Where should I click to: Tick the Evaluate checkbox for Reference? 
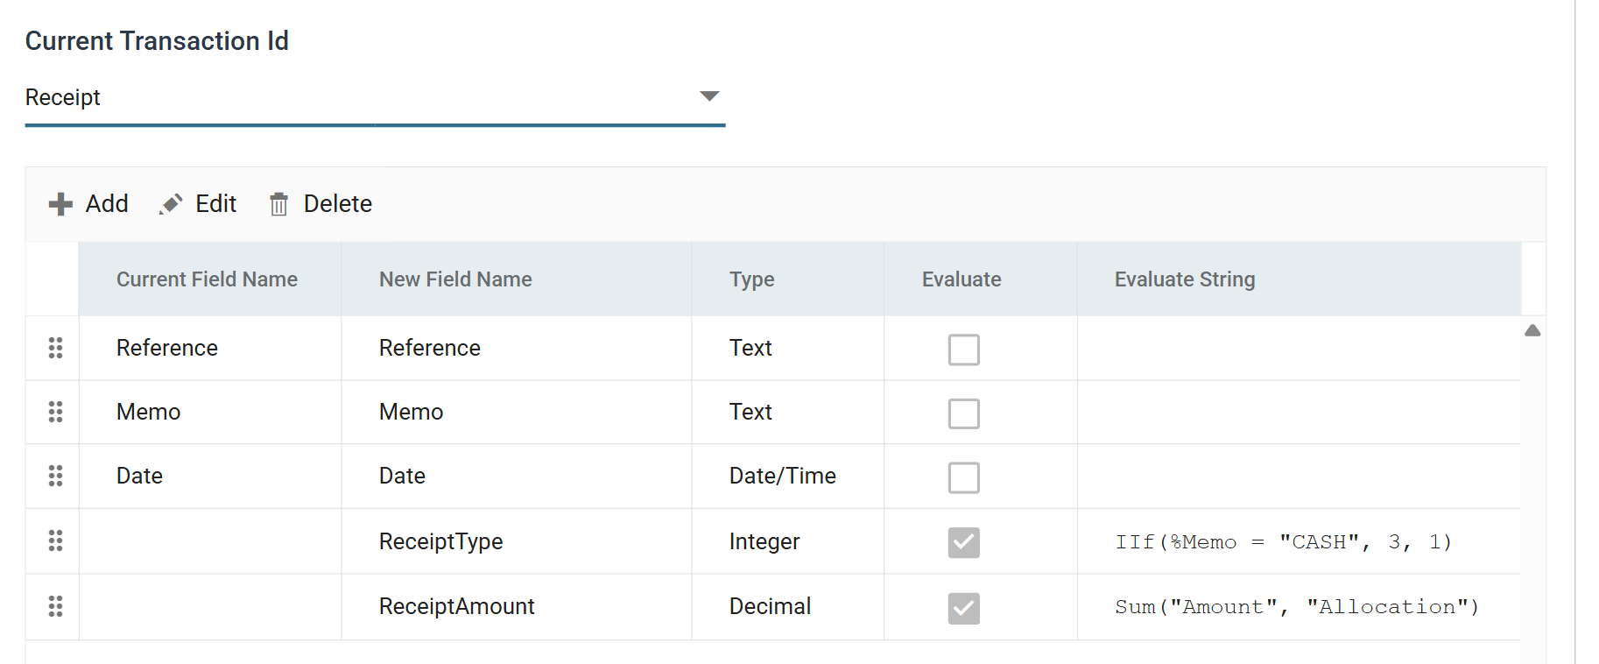pyautogui.click(x=963, y=350)
